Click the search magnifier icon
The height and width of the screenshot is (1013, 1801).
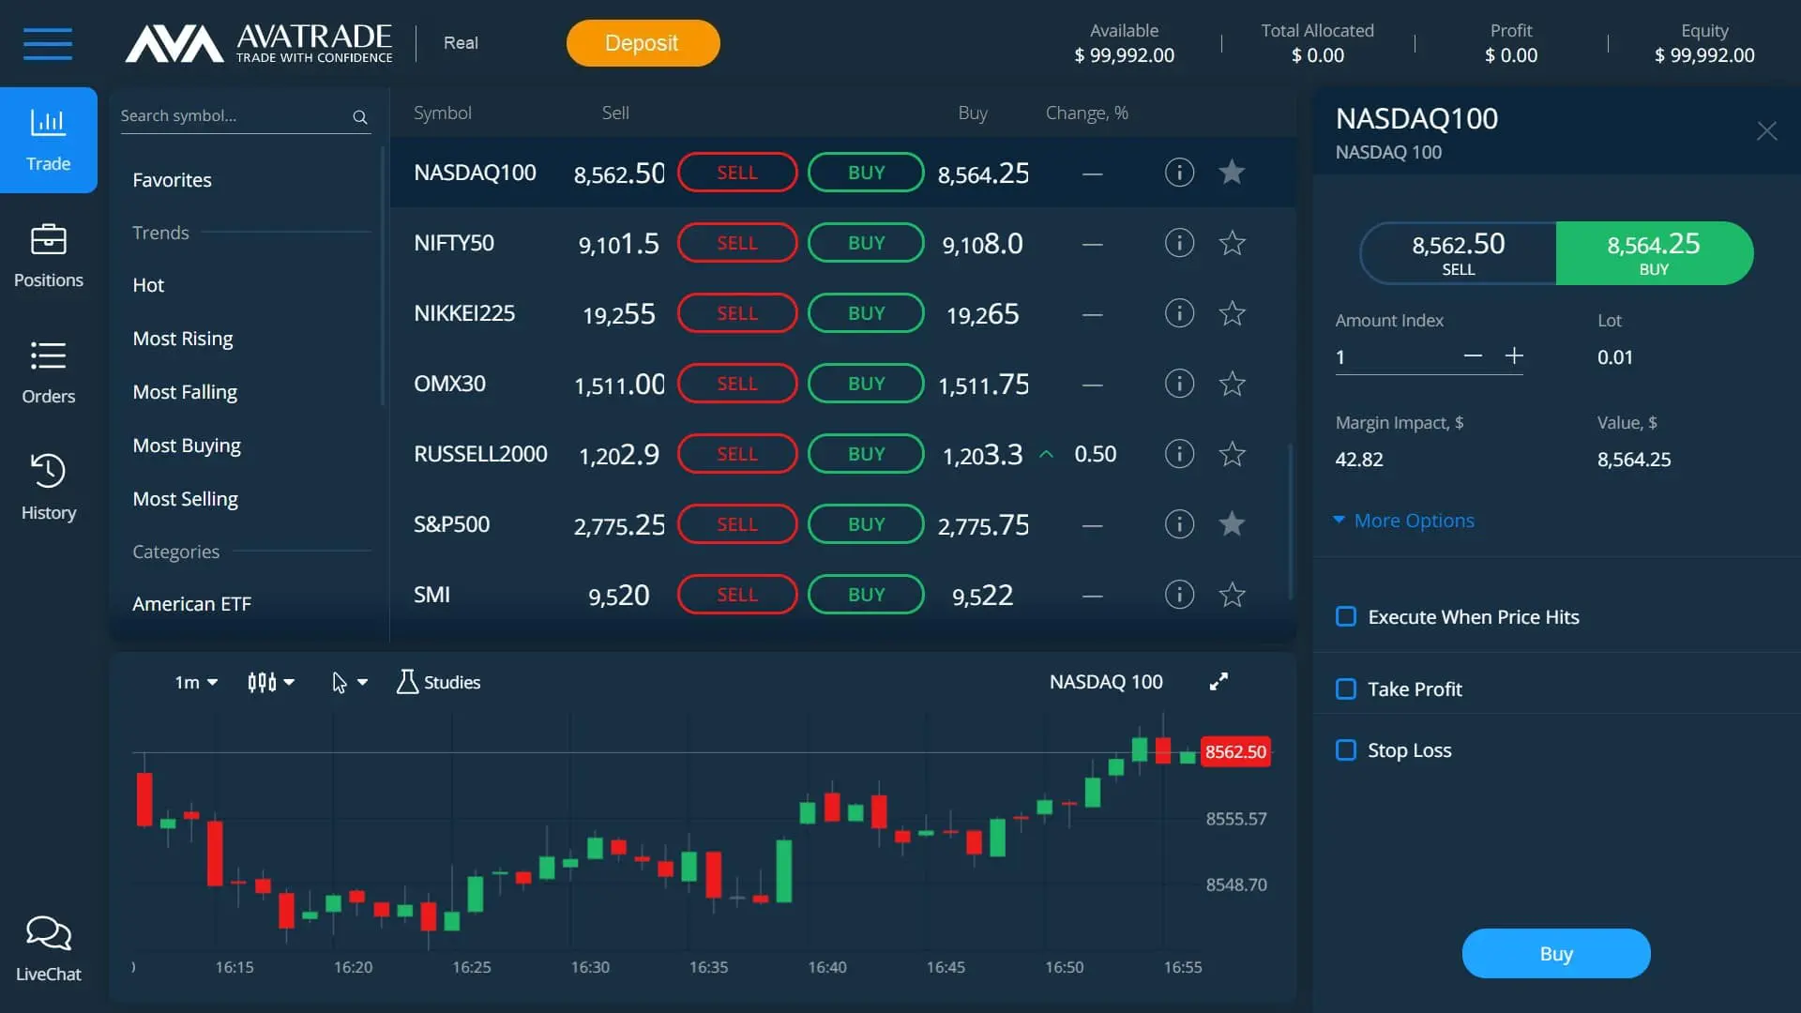pyautogui.click(x=360, y=116)
